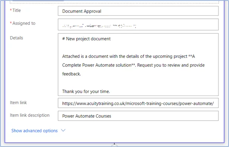Click the 'Details' label
This screenshot has width=229, height=147.
[x=17, y=38]
